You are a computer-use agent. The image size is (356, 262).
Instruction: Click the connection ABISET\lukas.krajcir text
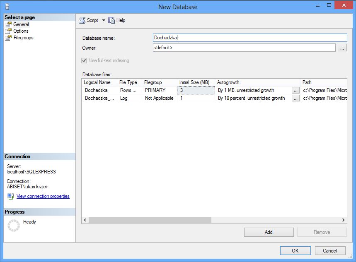click(x=27, y=187)
